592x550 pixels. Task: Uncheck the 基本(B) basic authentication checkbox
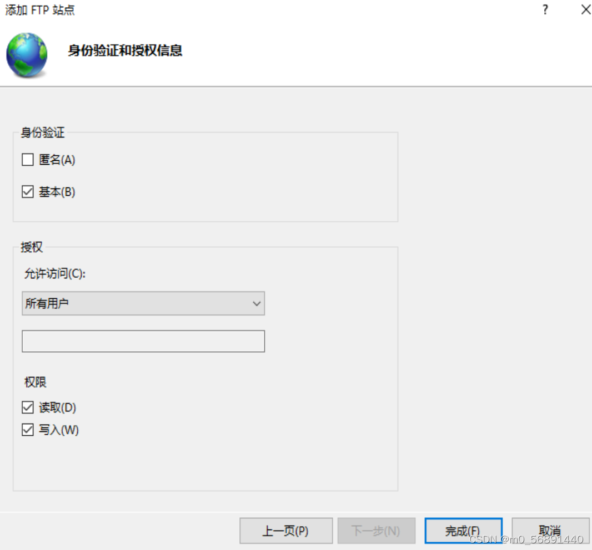(28, 191)
